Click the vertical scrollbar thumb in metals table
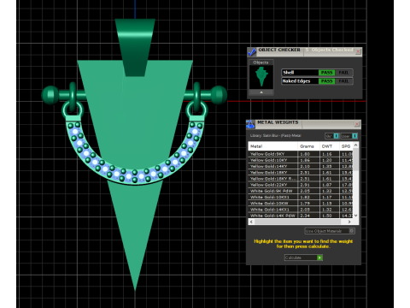This screenshot has width=410, height=308. click(x=355, y=160)
